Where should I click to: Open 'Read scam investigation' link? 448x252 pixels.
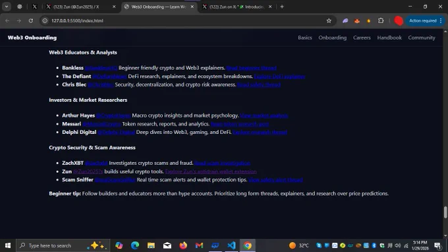pos(222,163)
